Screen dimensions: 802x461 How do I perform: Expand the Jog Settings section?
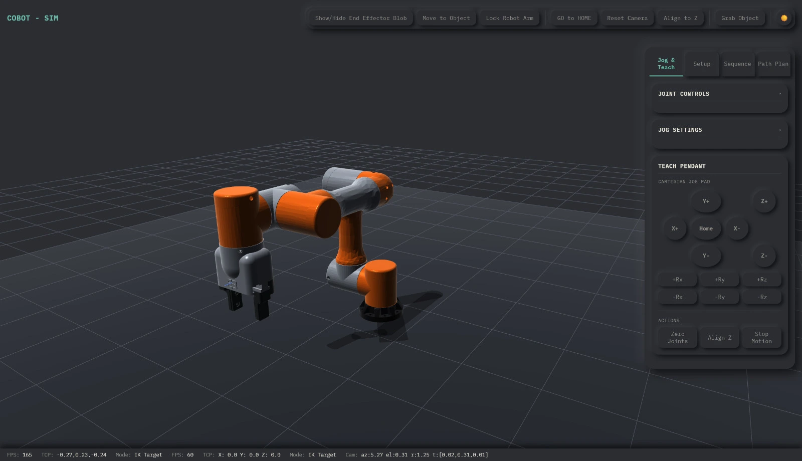coord(719,130)
